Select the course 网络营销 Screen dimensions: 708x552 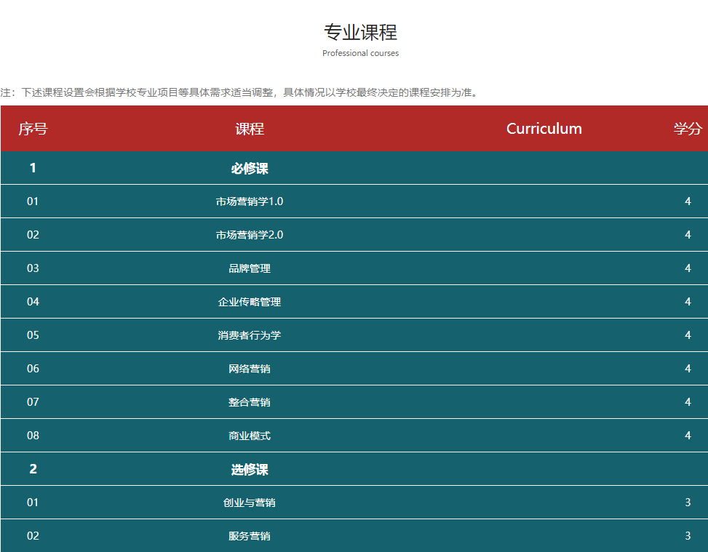point(250,368)
